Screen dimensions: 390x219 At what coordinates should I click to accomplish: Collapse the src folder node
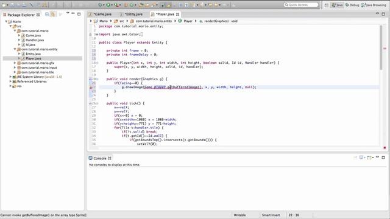[x=11, y=26]
